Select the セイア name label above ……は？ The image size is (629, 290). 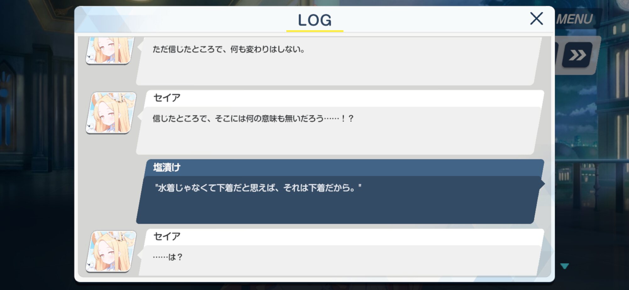(x=167, y=236)
